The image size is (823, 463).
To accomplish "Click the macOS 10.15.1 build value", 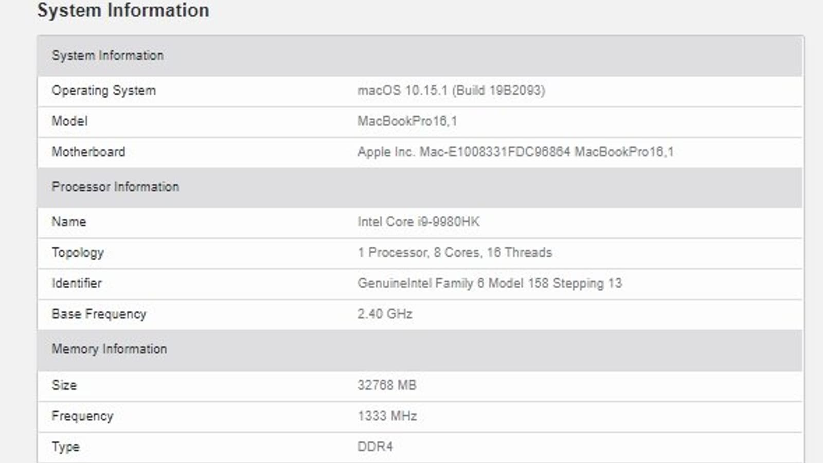I will [x=451, y=91].
